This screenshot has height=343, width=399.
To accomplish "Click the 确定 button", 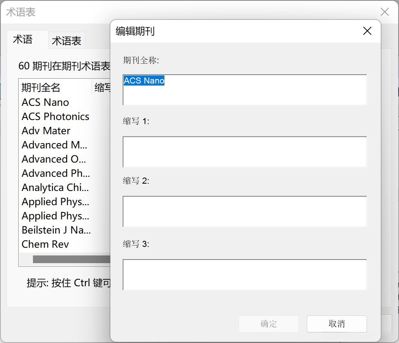I will point(269,324).
